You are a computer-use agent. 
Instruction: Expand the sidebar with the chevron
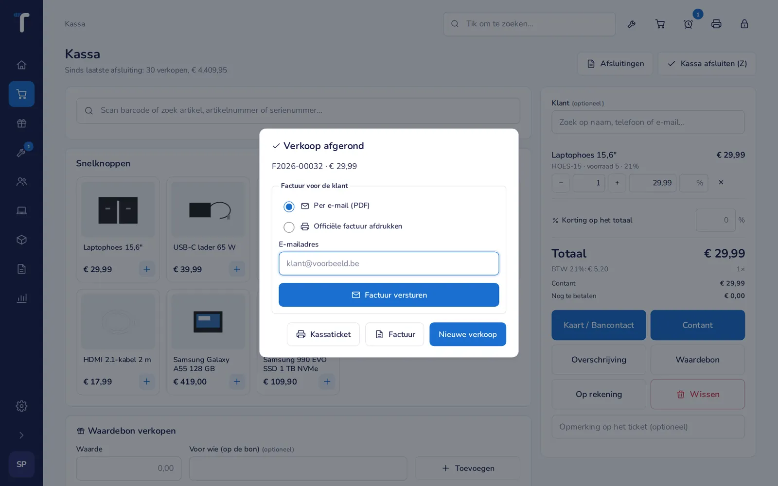tap(21, 435)
